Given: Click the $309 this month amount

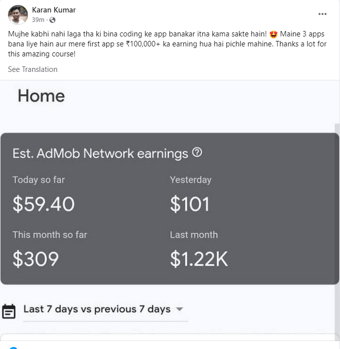Looking at the screenshot, I should [35, 258].
